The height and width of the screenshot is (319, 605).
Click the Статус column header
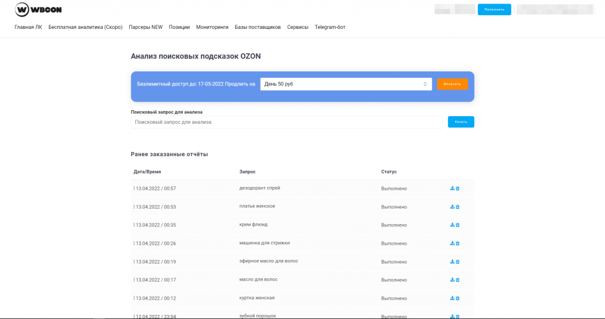(389, 172)
